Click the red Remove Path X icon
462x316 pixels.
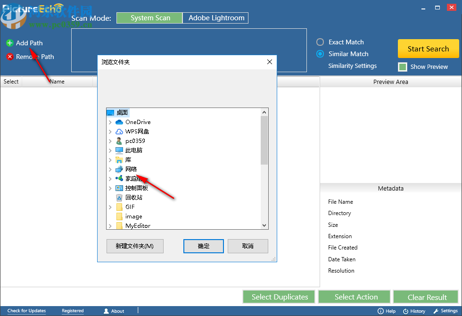(10, 57)
